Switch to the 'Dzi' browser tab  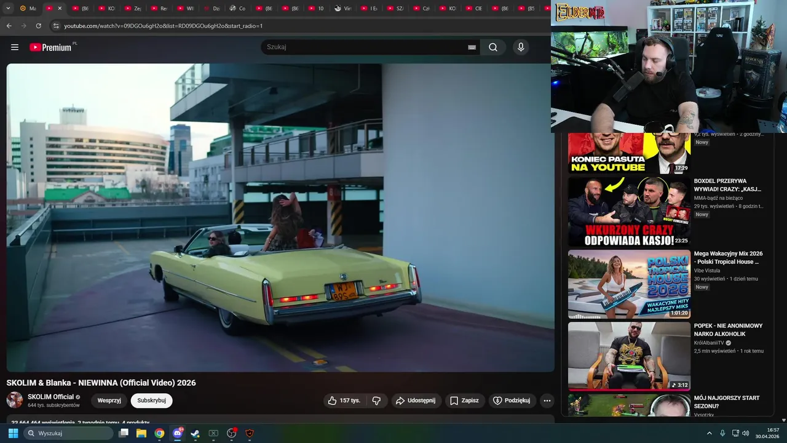point(212,9)
